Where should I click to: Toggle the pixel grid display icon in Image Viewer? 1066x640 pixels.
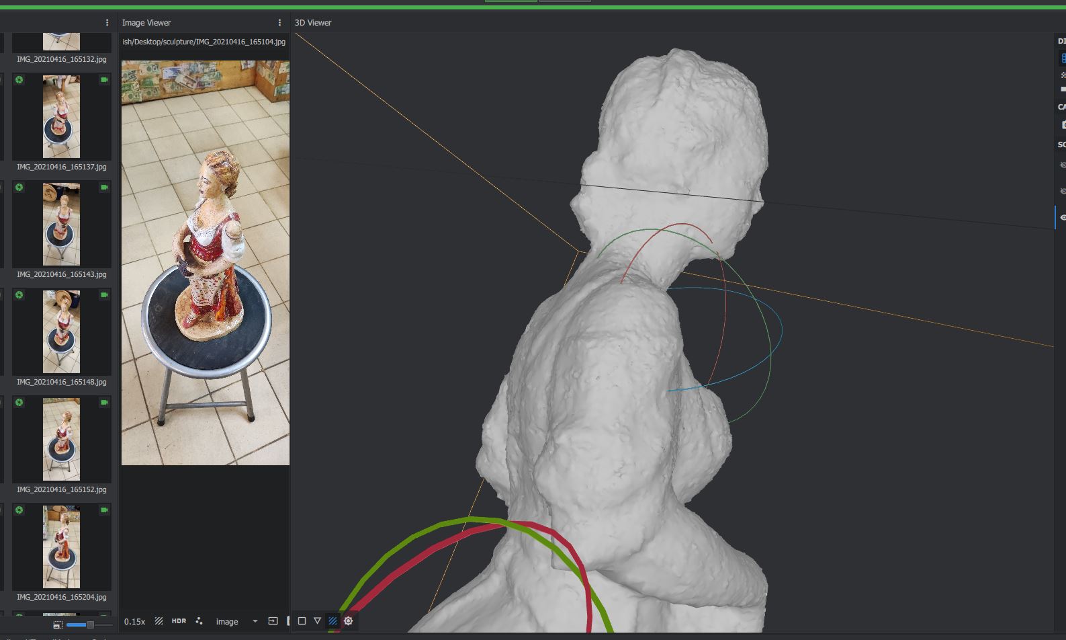[x=159, y=621]
